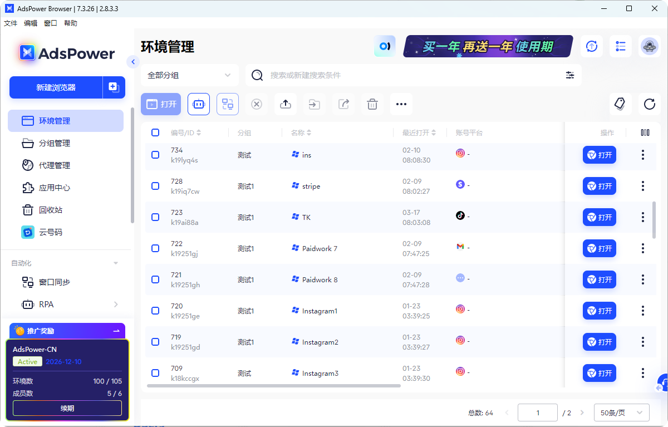Open the 窗口 menu in menu bar
This screenshot has width=668, height=427.
(x=50, y=23)
